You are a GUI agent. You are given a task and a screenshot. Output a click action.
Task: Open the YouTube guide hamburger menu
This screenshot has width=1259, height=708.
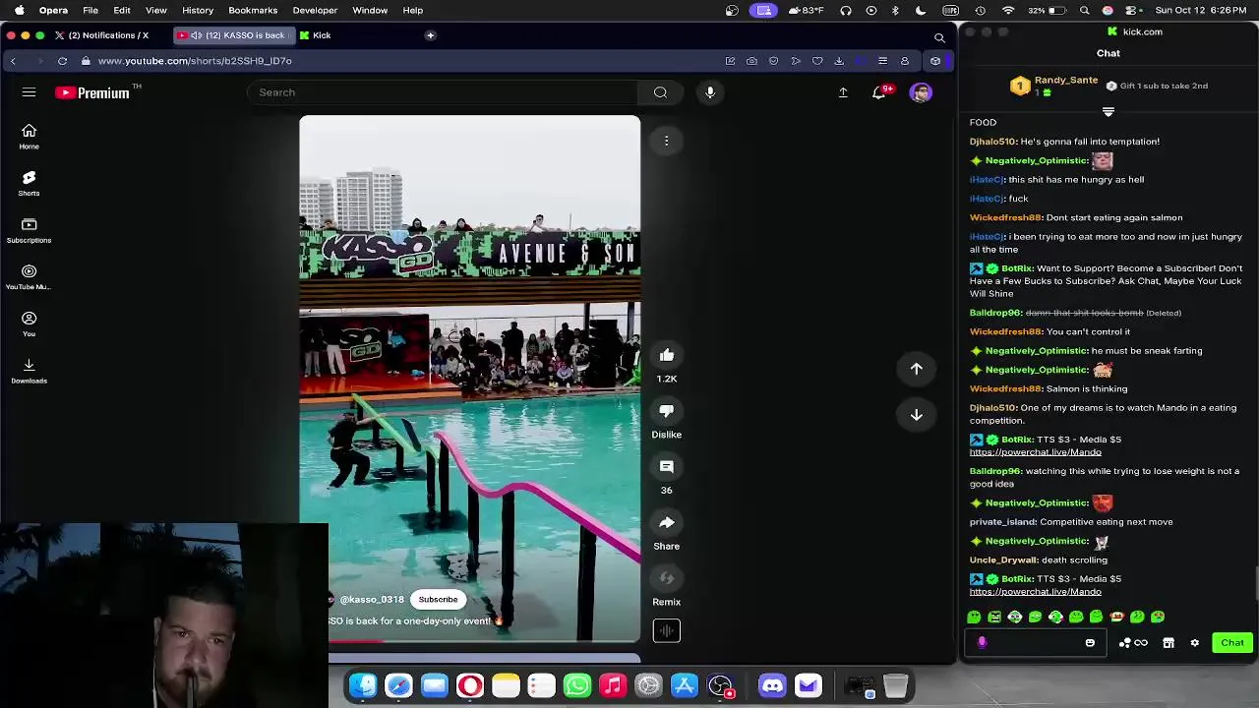(29, 92)
